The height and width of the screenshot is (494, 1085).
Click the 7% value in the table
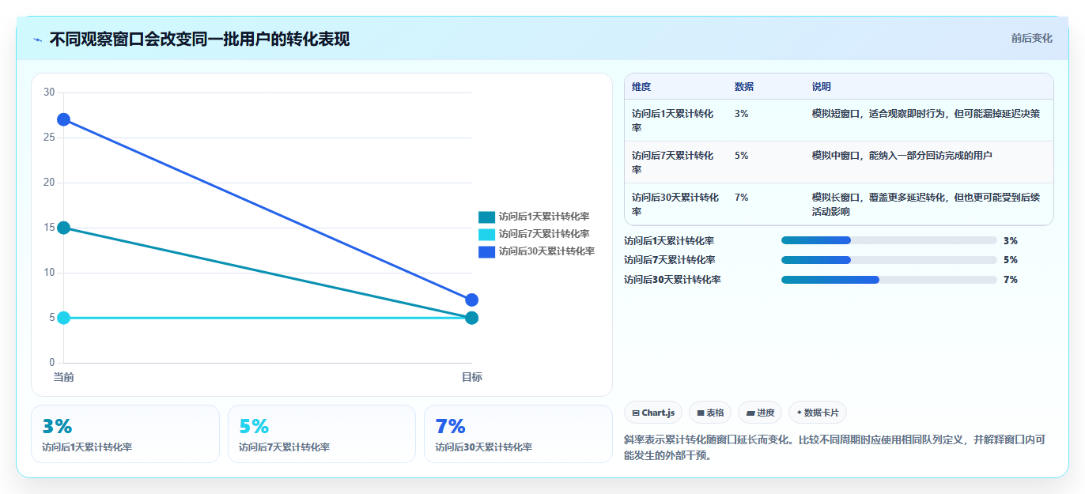[x=741, y=198]
